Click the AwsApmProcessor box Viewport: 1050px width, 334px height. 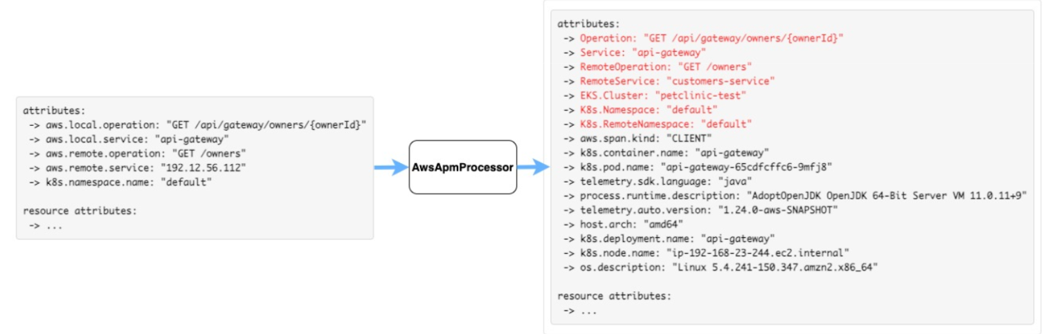pyautogui.click(x=463, y=167)
